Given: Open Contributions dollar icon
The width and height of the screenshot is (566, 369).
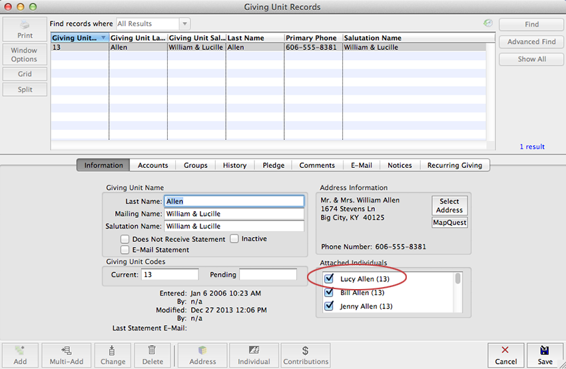Looking at the screenshot, I should [305, 354].
